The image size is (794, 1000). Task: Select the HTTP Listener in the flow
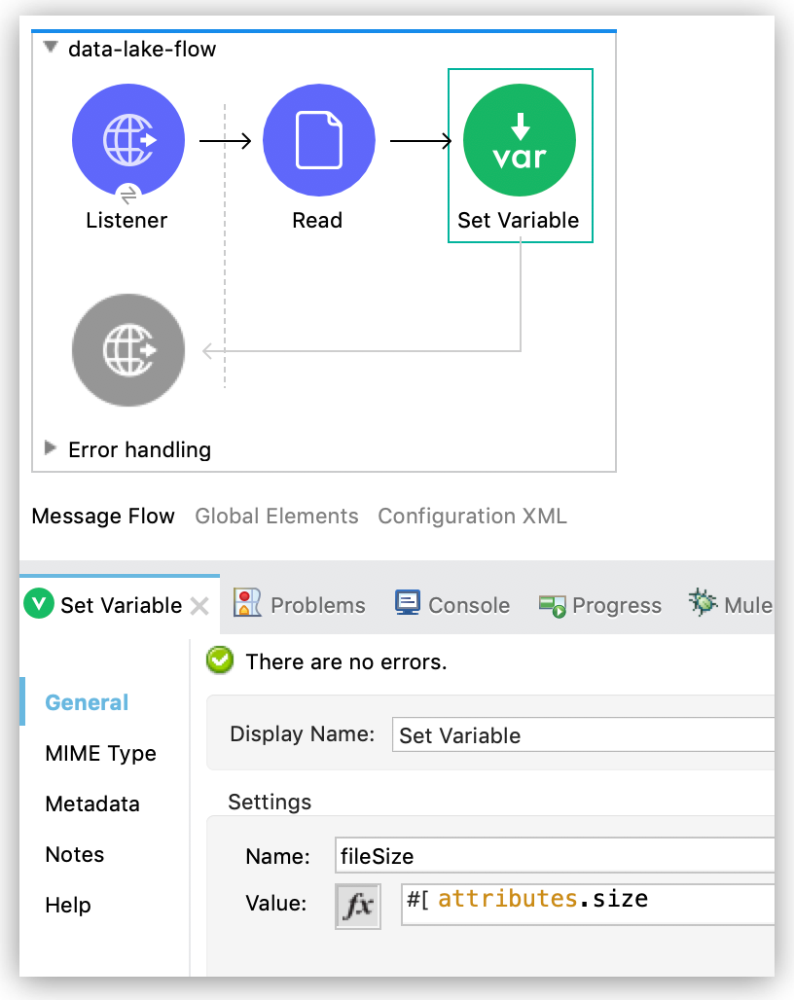(127, 139)
